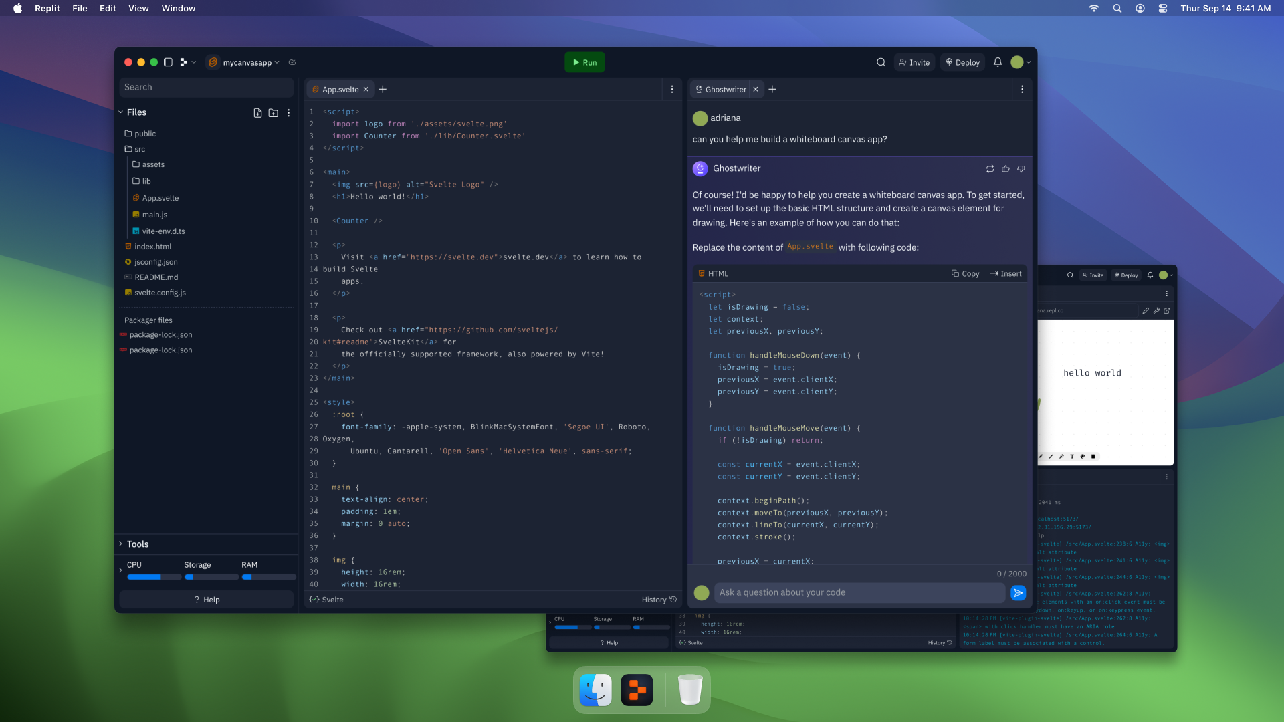Viewport: 1284px width, 722px height.
Task: Send the Ghostwriter chat message
Action: pos(1018,593)
